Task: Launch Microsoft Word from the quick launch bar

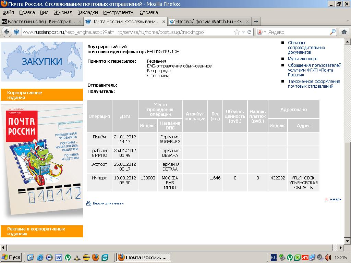Action: [58, 257]
